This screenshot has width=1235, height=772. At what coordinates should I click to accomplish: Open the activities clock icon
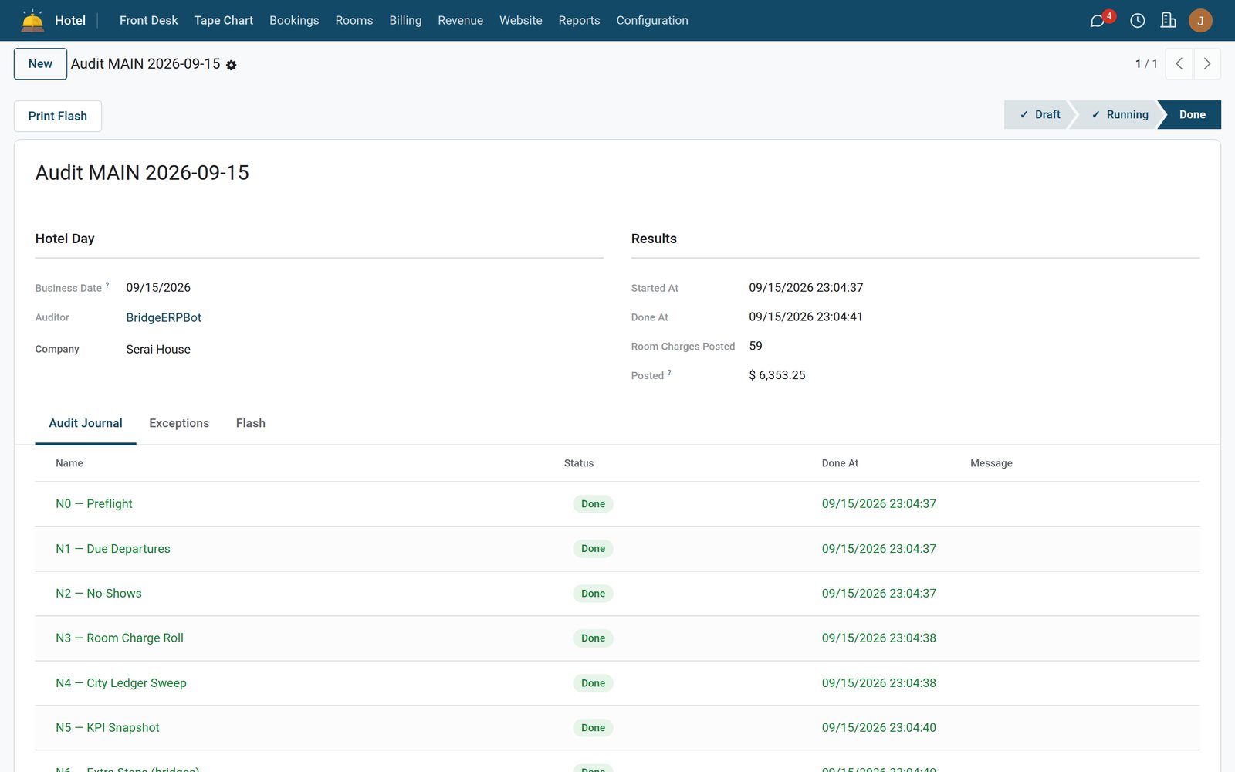point(1138,21)
